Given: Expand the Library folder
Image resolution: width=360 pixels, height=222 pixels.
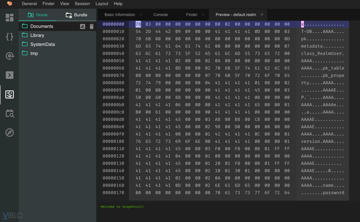Looking at the screenshot, I should [37, 35].
